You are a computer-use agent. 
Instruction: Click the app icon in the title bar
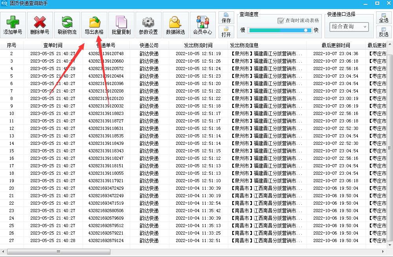coord(4,3)
